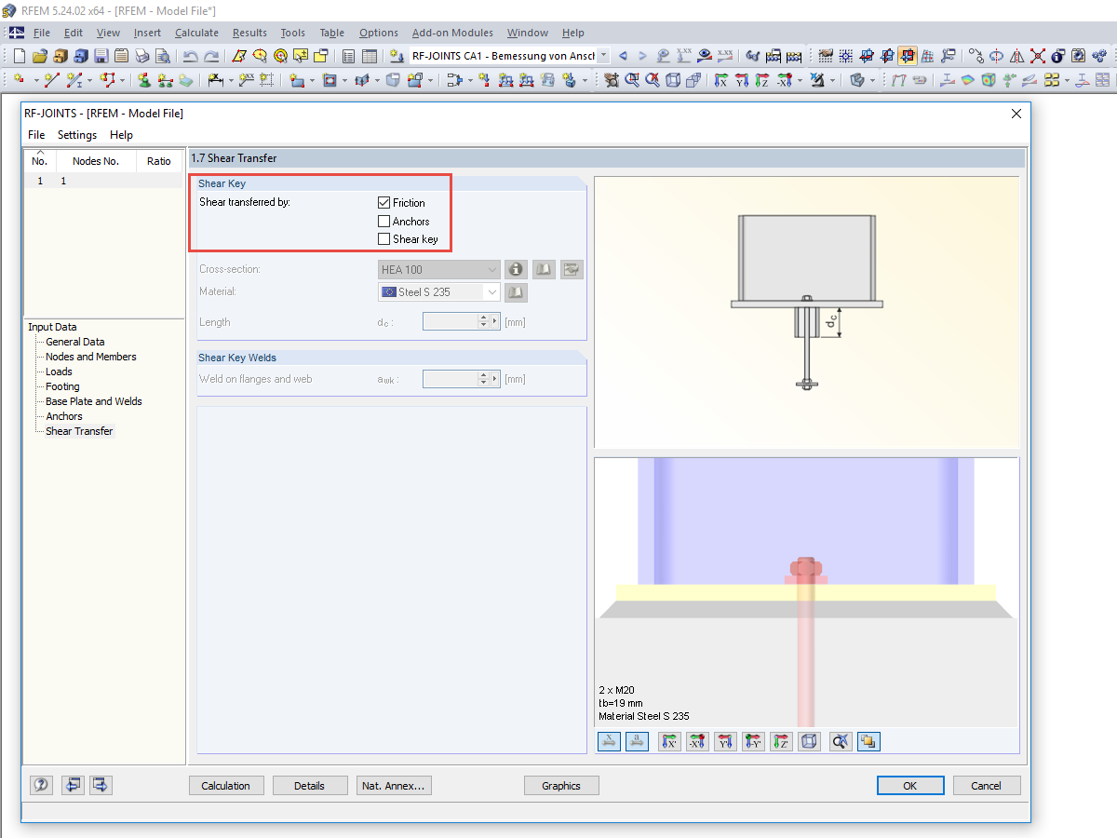The width and height of the screenshot is (1117, 838).
Task: Close the RF-JOINTS dialog with X
Action: pos(1016,114)
